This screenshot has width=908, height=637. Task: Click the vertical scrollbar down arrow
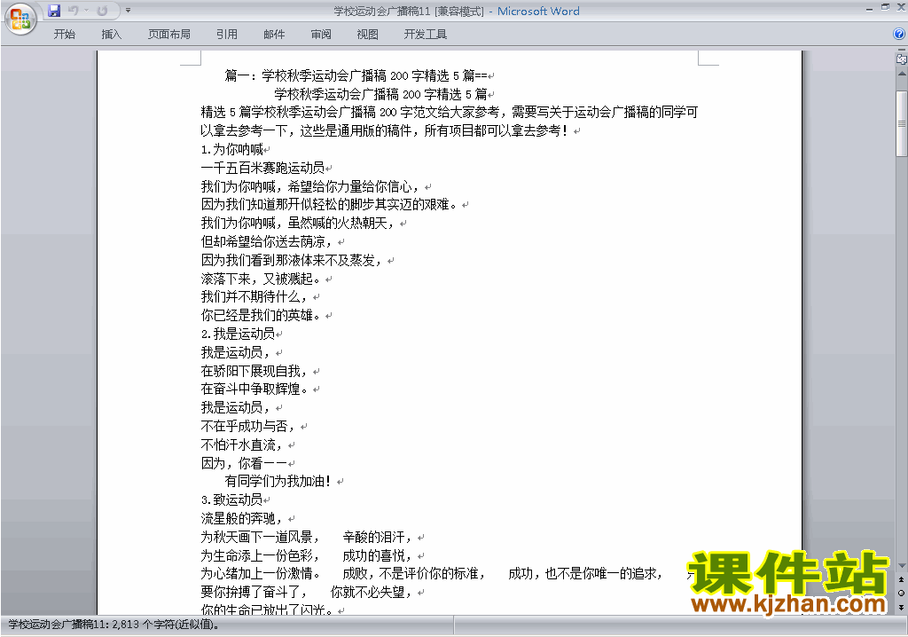902,566
